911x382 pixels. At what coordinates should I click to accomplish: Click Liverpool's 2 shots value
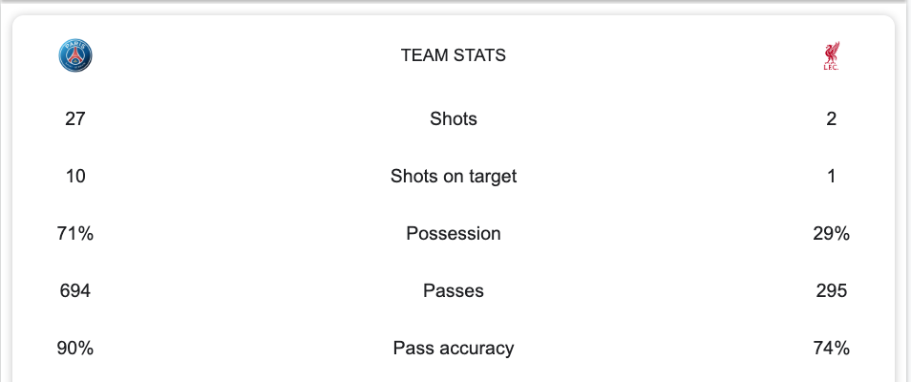click(831, 118)
